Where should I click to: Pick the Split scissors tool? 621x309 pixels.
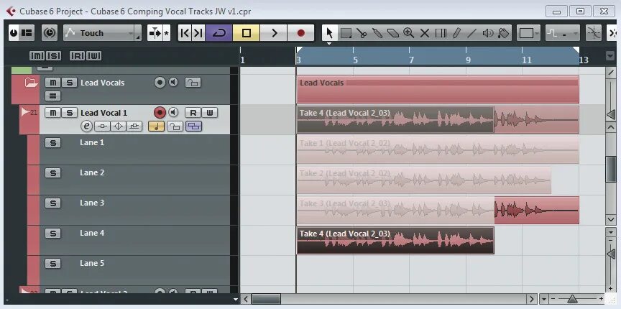362,33
